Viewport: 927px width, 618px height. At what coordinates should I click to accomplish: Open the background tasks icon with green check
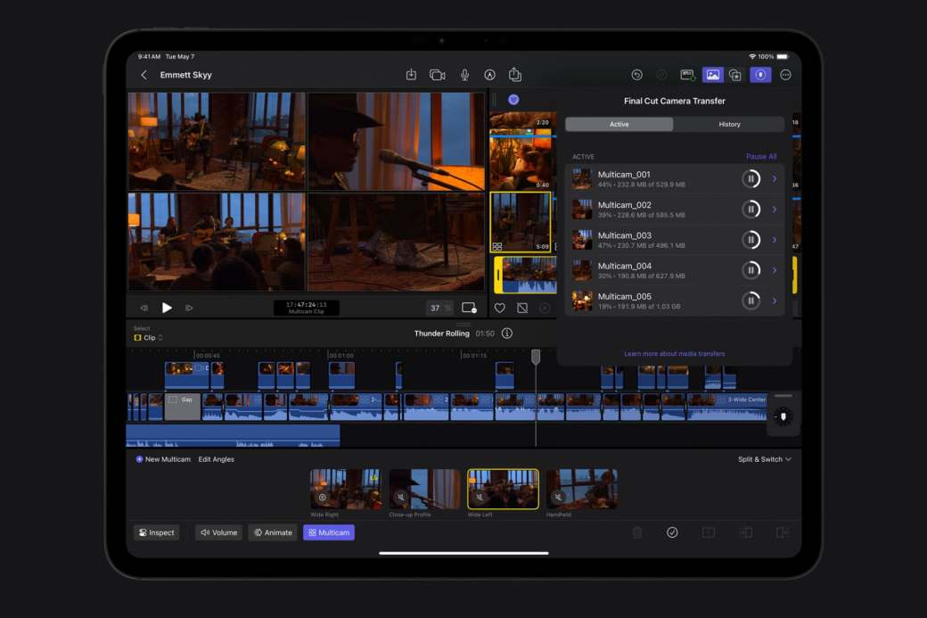[x=687, y=75]
